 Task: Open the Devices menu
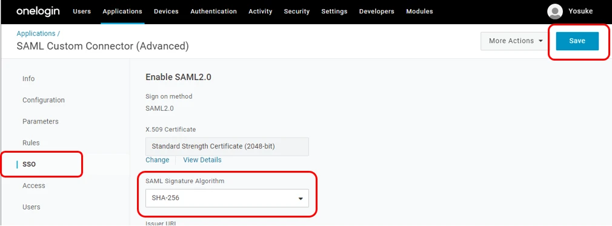166,12
